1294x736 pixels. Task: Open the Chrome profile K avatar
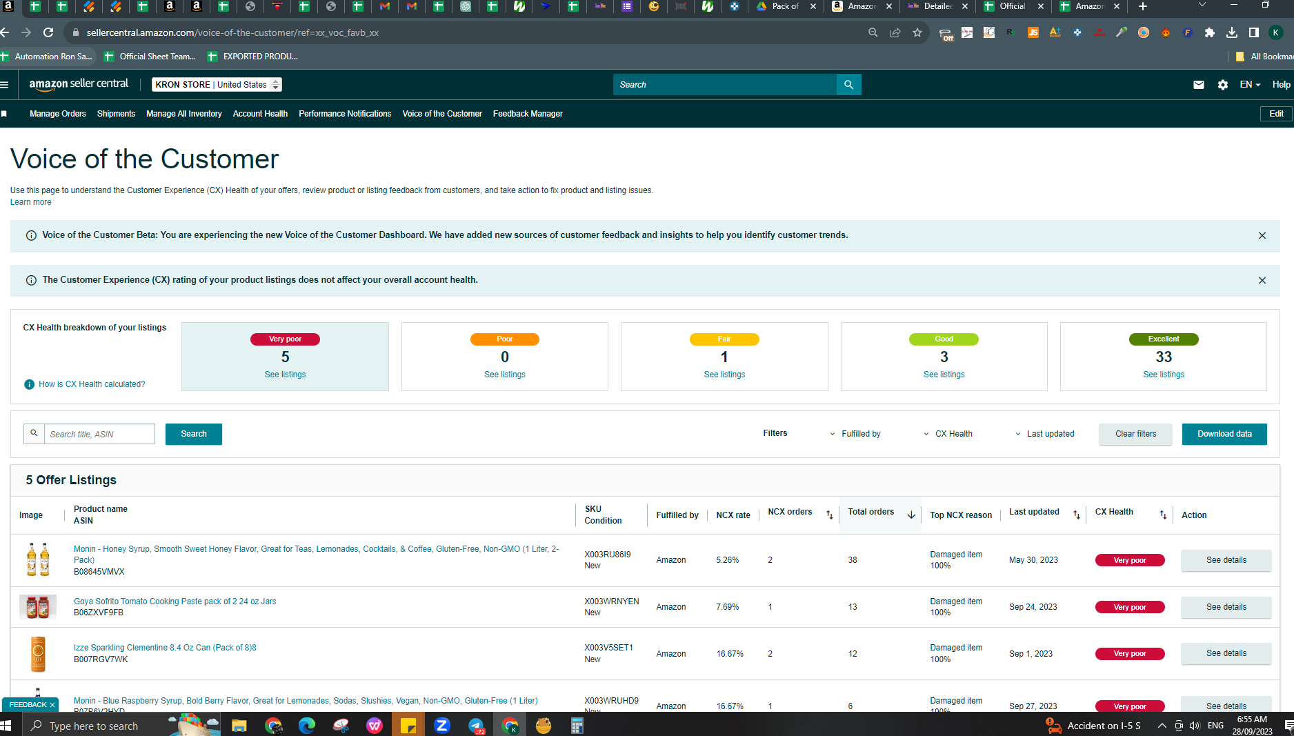coord(1276,32)
